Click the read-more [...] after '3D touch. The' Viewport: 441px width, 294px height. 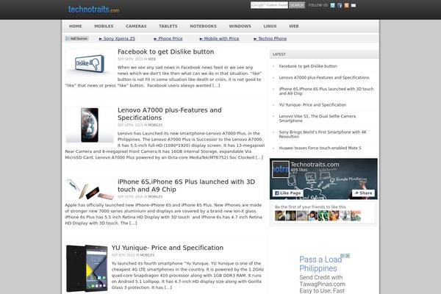click(x=133, y=223)
